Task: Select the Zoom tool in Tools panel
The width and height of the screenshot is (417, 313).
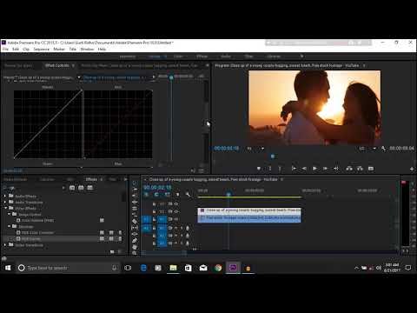Action: (x=135, y=253)
